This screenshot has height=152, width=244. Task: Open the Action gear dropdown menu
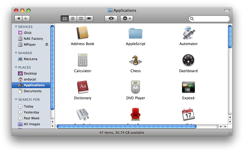point(127,19)
